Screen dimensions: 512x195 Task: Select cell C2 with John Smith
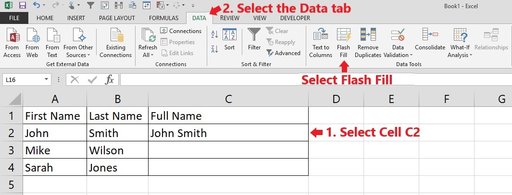coord(228,133)
